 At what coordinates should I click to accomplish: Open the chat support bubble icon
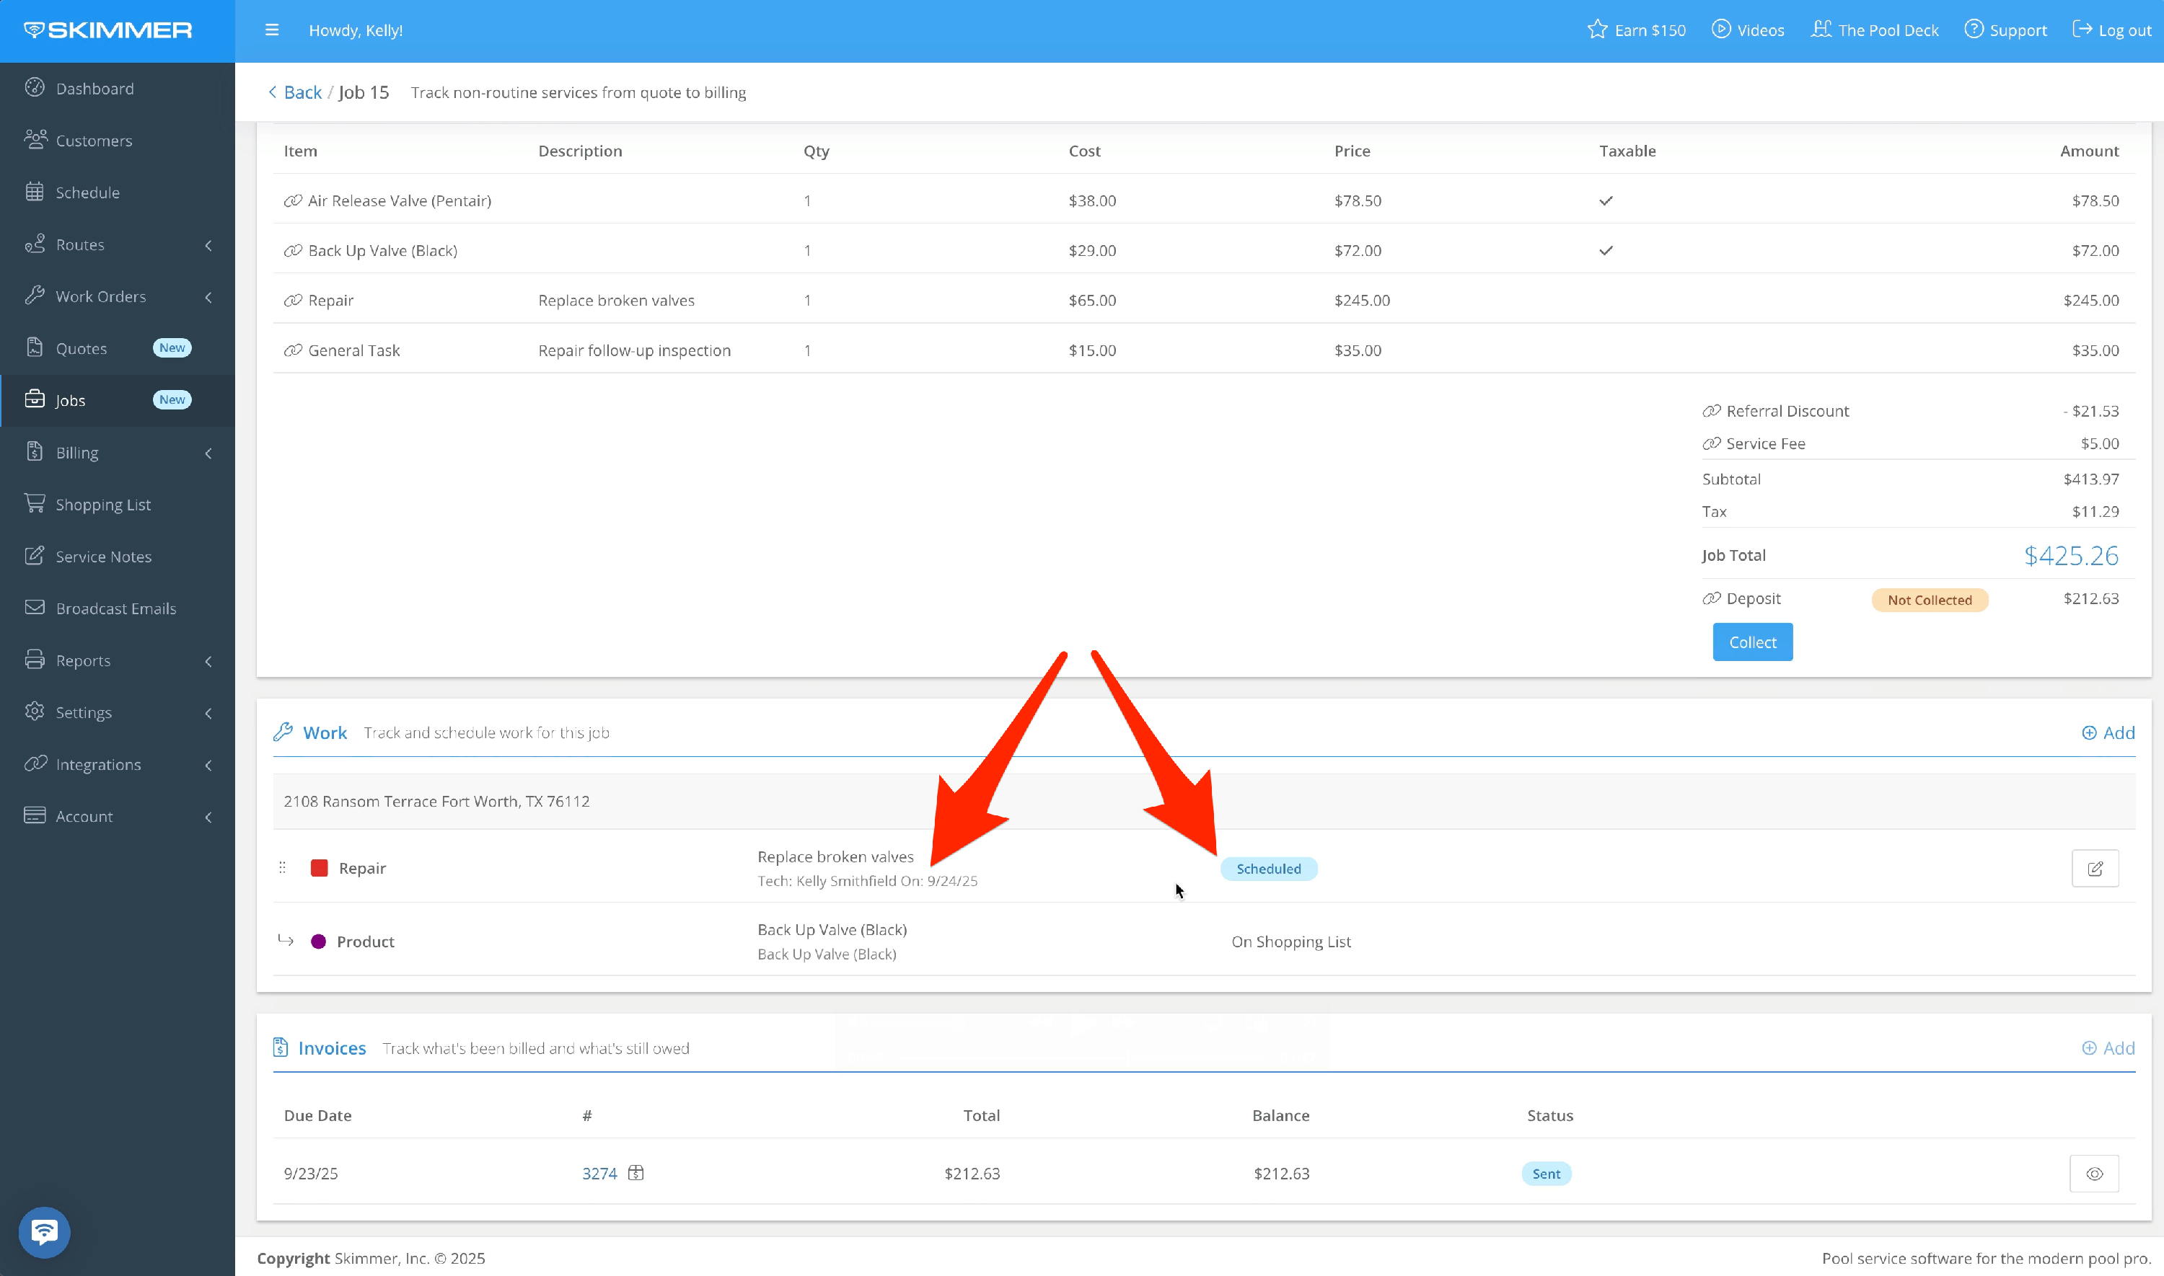point(44,1231)
